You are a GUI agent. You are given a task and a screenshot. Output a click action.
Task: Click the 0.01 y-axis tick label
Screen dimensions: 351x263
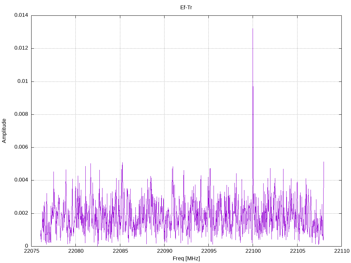pyautogui.click(x=23, y=81)
